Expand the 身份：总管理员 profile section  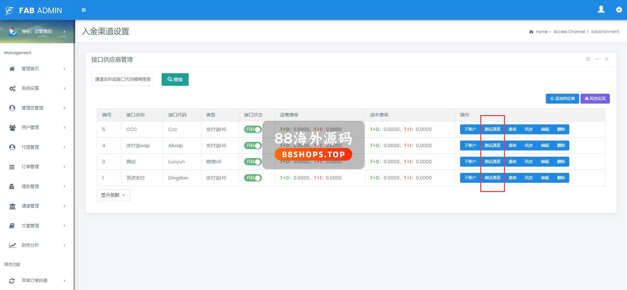pyautogui.click(x=37, y=31)
